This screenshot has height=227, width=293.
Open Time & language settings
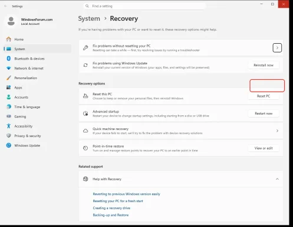coord(38,107)
